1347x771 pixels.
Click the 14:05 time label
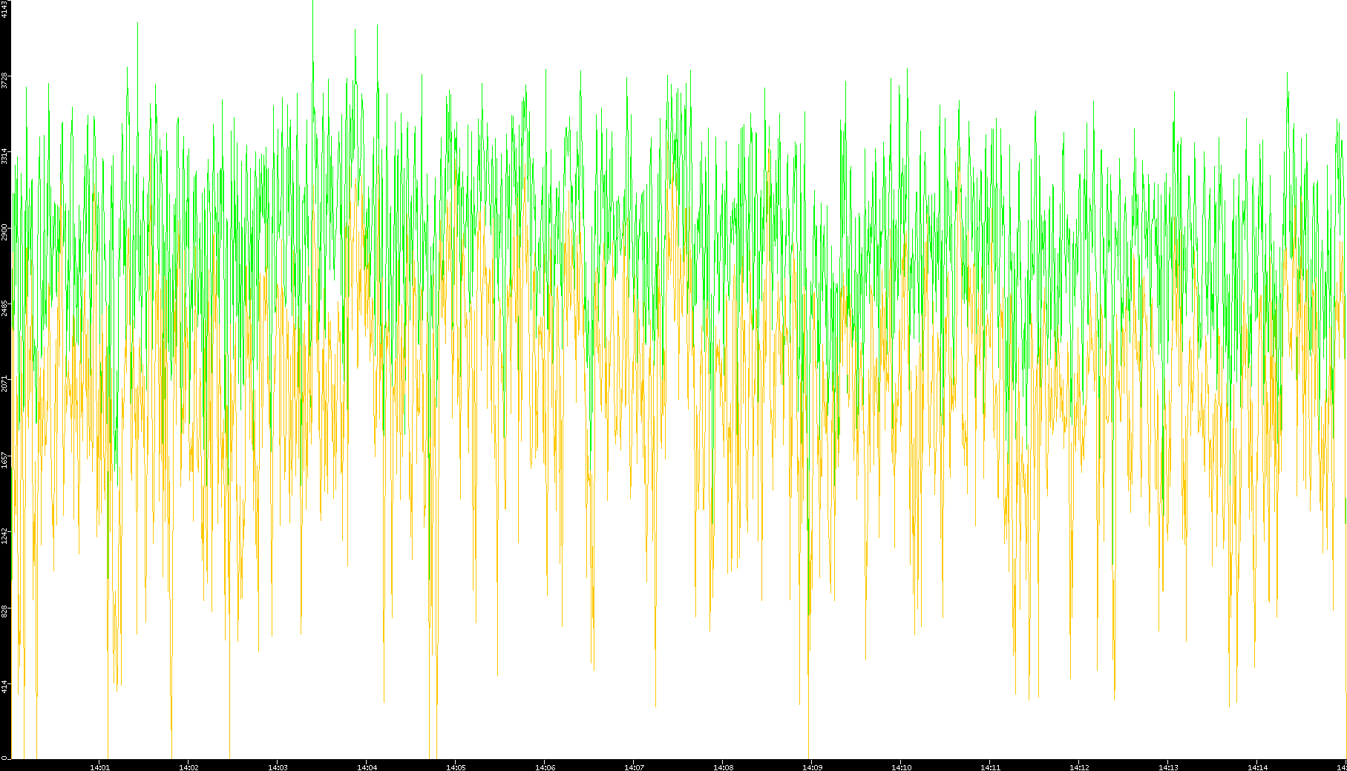[x=456, y=767]
